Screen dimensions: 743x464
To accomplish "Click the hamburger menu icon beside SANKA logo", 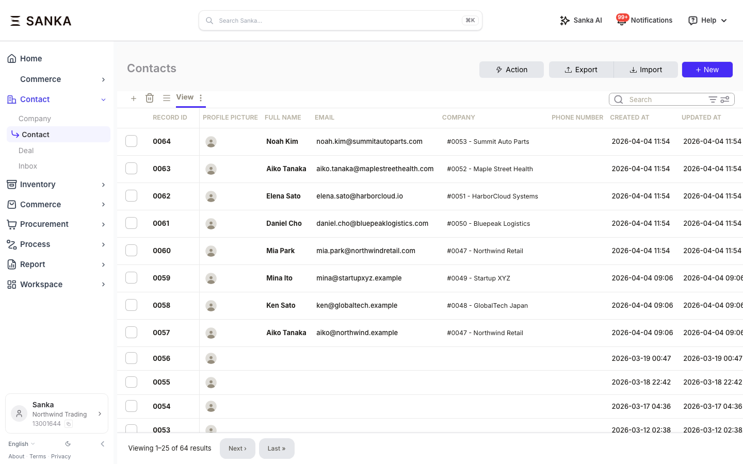I will tap(15, 21).
